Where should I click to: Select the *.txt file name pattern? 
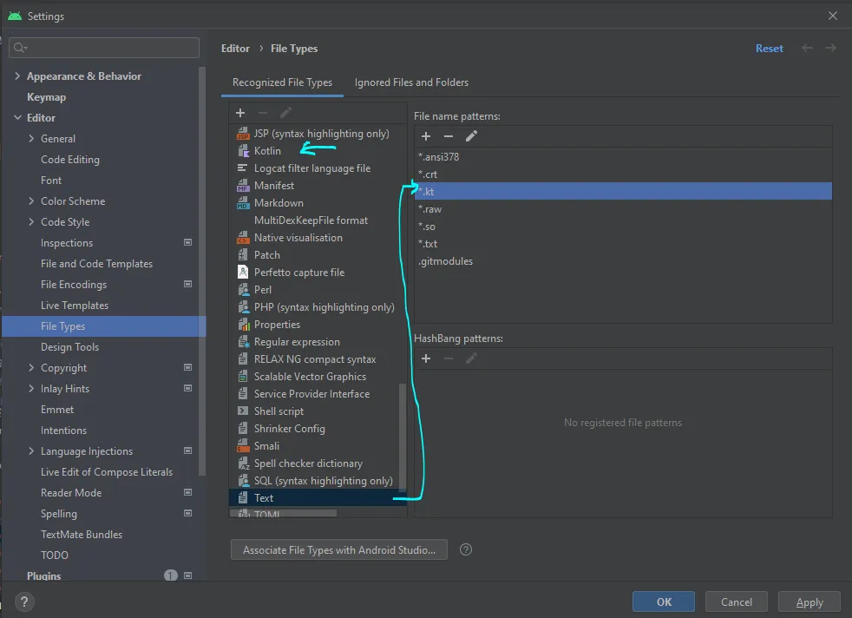pos(623,244)
